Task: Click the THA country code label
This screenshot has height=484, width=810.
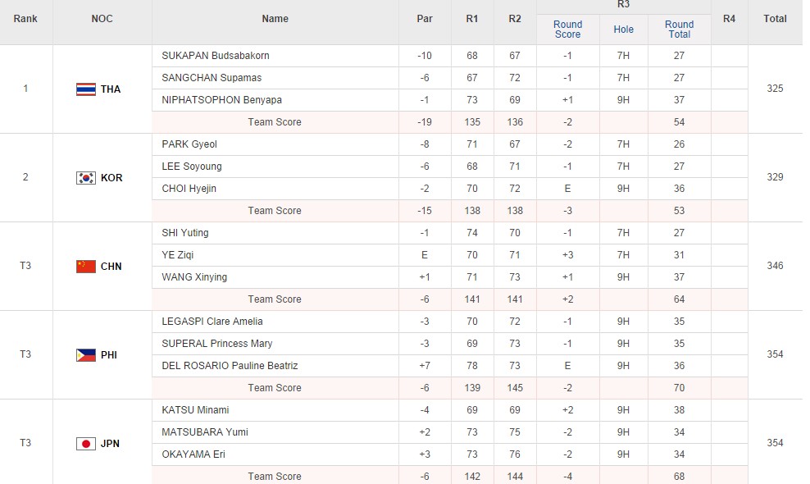Action: (111, 89)
